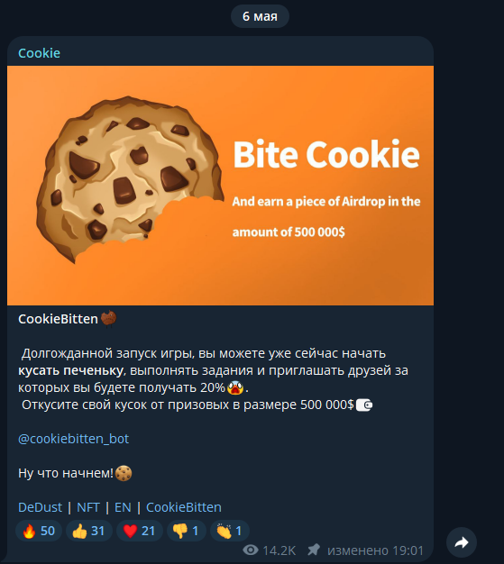Click the bitten cookie emoji after CookieBitten
The image size is (504, 564).
point(108,319)
